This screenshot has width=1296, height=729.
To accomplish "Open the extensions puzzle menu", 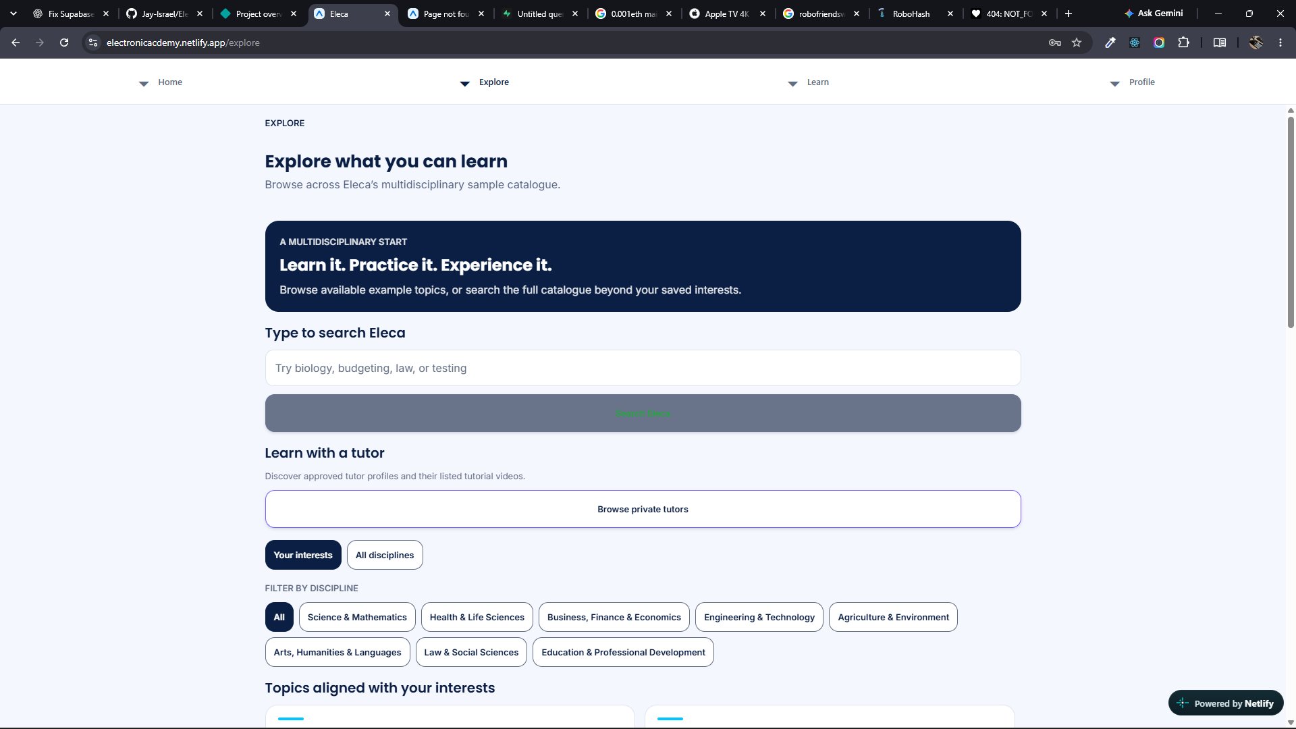I will click(1183, 43).
